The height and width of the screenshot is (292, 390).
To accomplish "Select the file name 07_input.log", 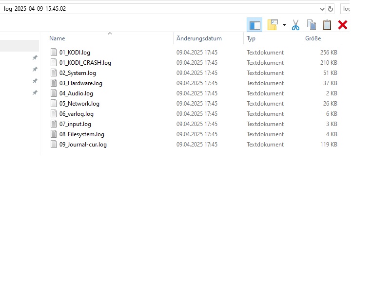I will point(75,124).
